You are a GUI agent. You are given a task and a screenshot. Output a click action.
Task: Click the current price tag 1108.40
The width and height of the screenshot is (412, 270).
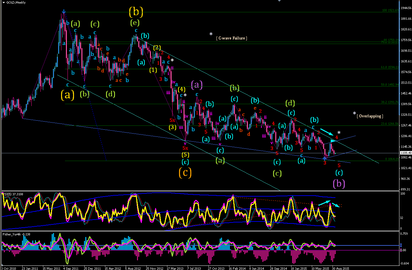point(406,153)
